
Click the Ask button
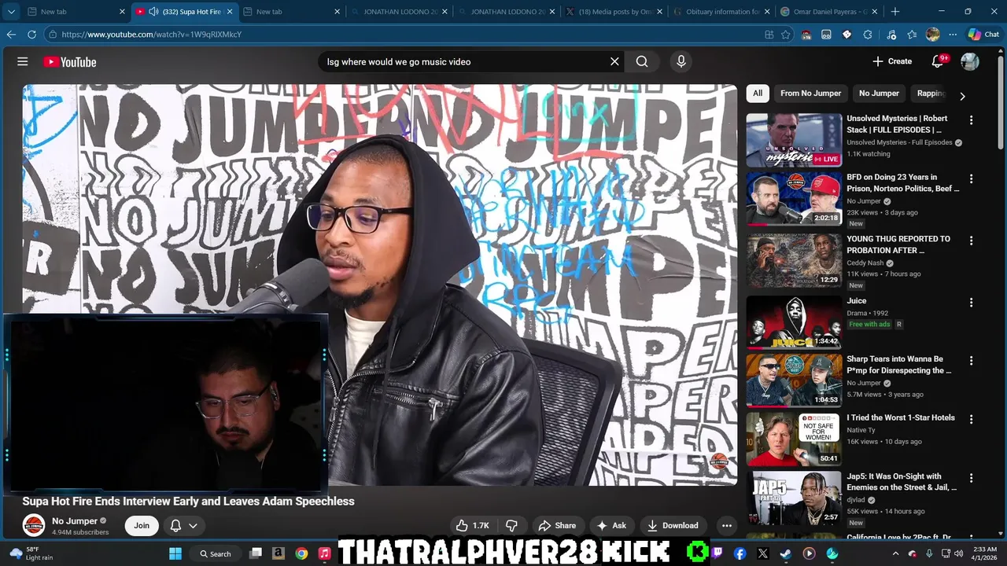tap(612, 525)
